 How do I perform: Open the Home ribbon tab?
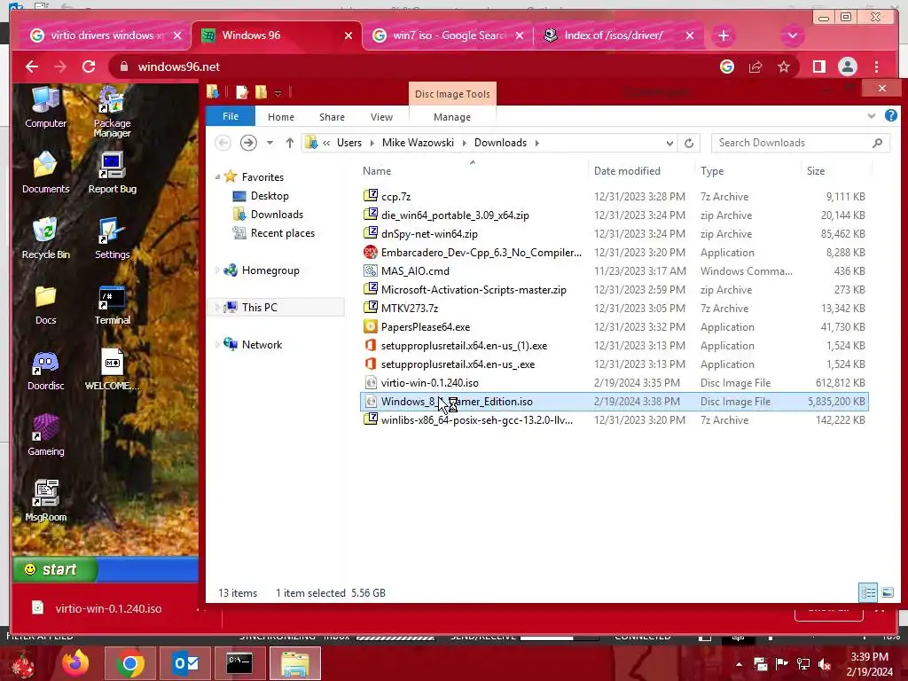point(281,117)
